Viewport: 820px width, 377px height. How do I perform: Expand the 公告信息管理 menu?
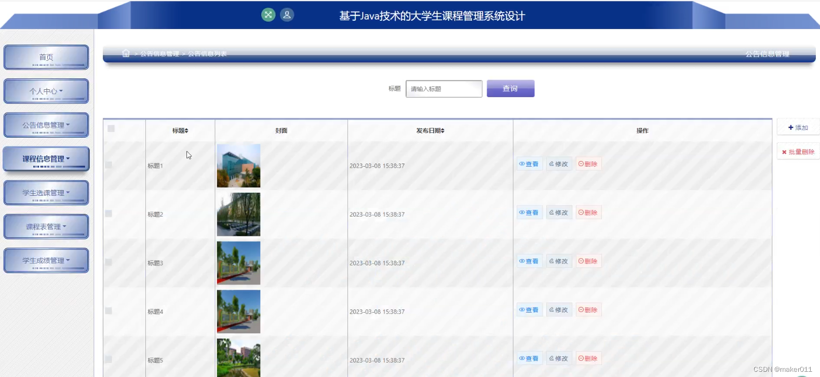point(46,125)
